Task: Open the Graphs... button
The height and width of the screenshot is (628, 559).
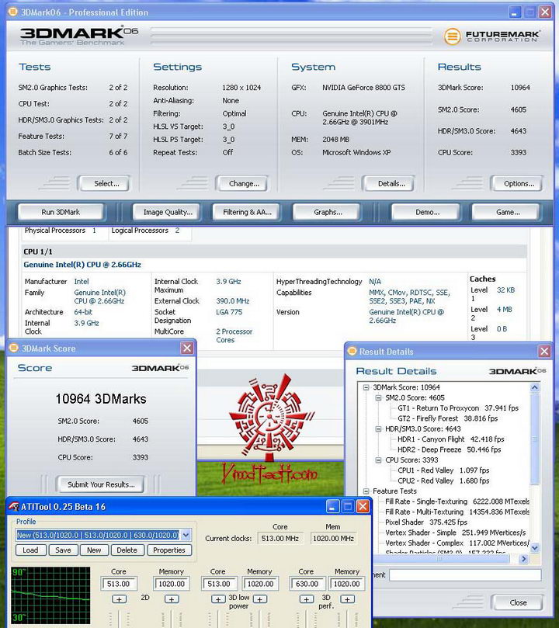Action: (328, 212)
